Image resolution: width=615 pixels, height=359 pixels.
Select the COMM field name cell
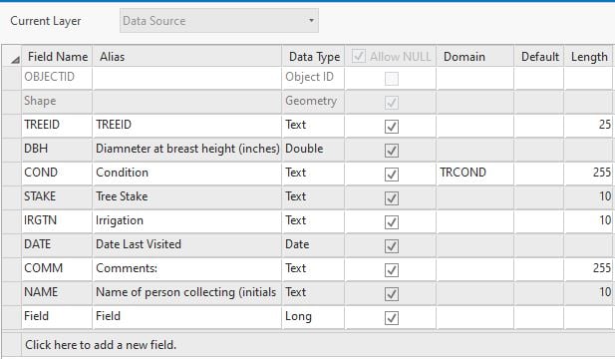[57, 269]
